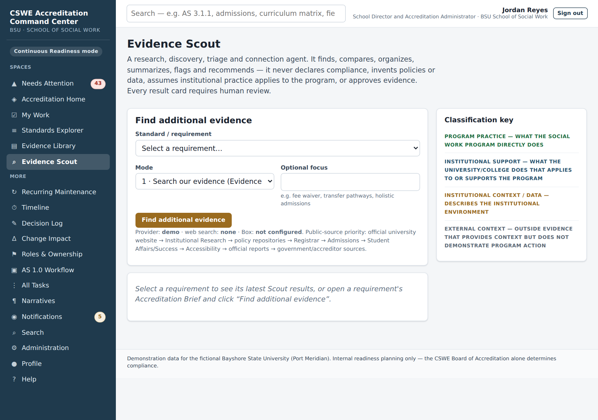Click the Optional focus text field
Viewport: 598px width, 420px height.
350,182
